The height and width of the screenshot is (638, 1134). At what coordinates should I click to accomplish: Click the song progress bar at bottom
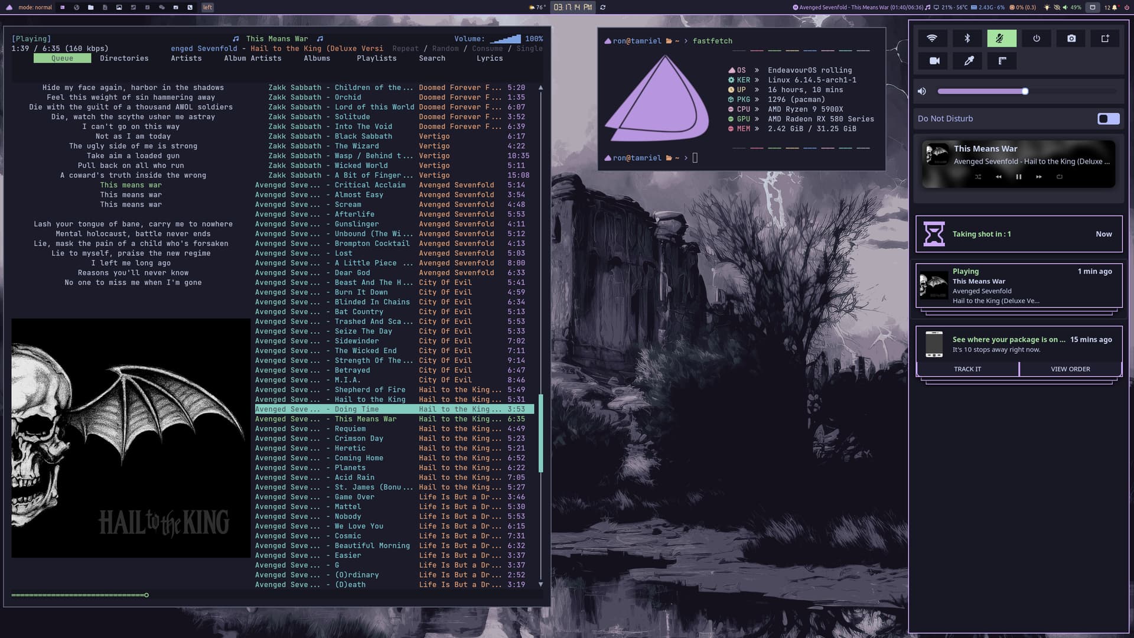276,595
